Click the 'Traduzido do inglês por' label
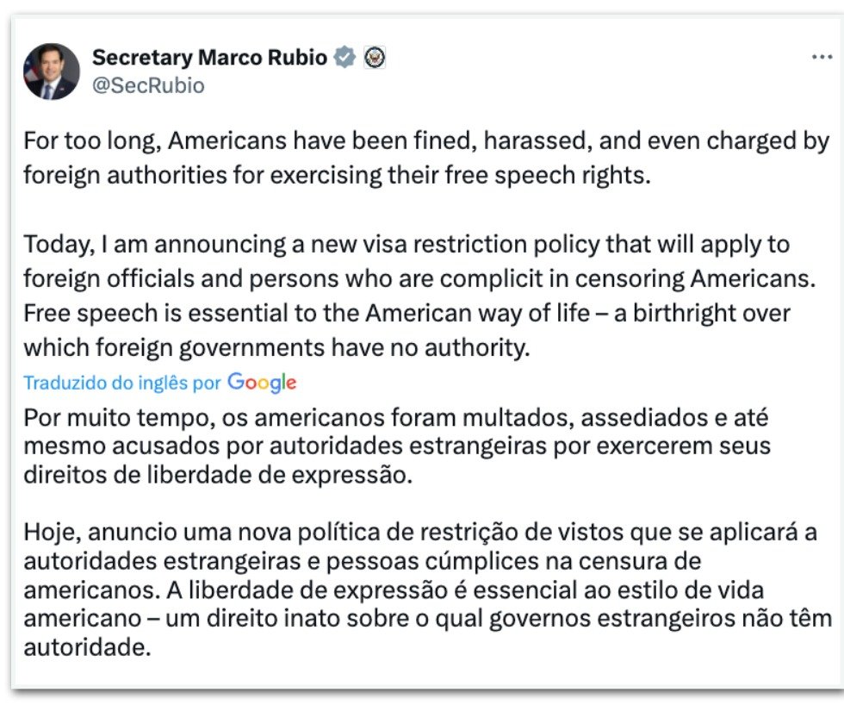 point(122,383)
